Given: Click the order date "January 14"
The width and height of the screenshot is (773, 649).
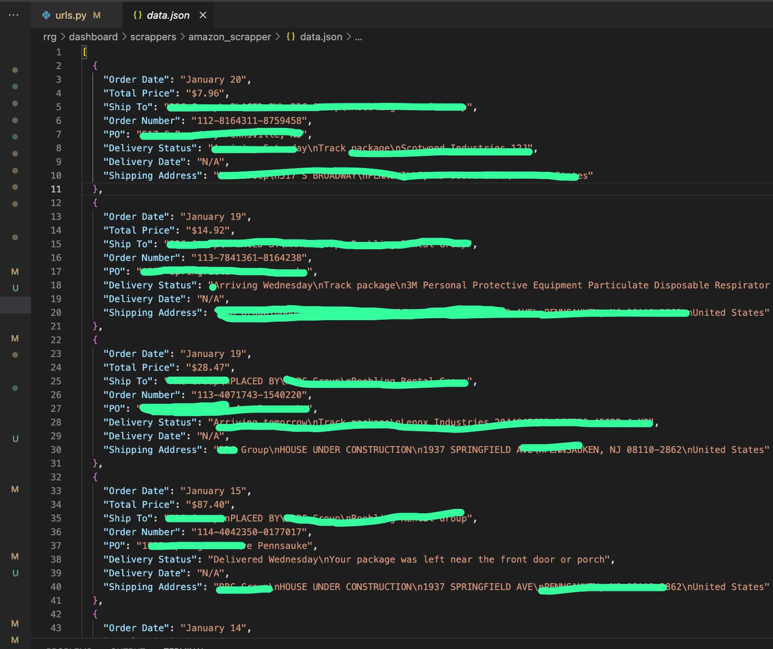Looking at the screenshot, I should click(213, 628).
